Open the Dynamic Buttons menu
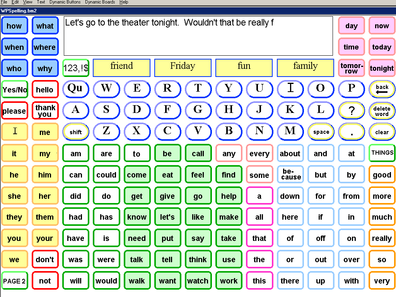Screen dimensions: 396x297 point(65,2)
